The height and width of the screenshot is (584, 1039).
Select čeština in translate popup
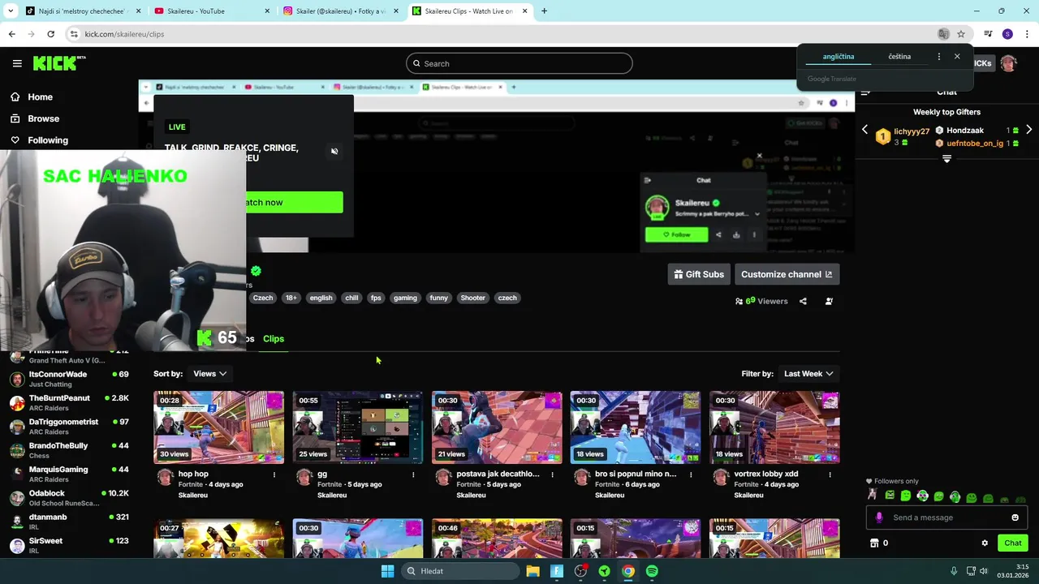[899, 57]
